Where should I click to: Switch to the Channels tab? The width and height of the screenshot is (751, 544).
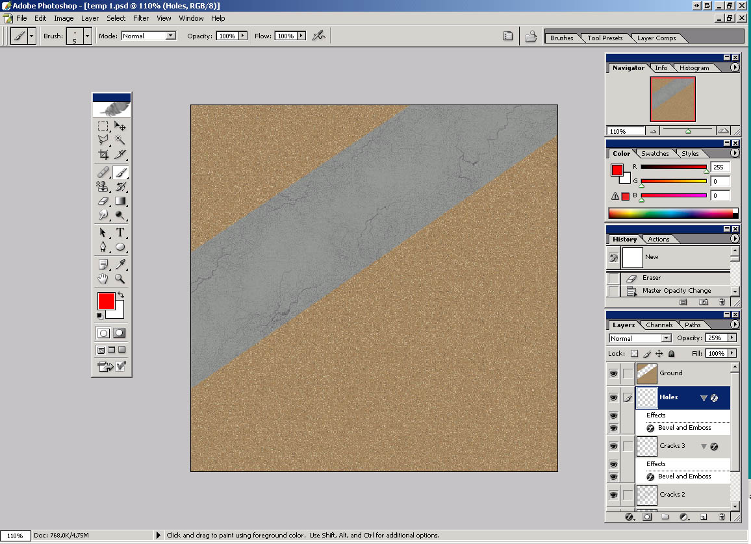tap(659, 325)
